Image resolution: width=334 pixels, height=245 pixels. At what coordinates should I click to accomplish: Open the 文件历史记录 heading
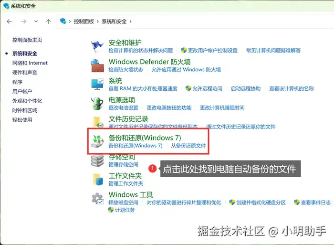128,119
